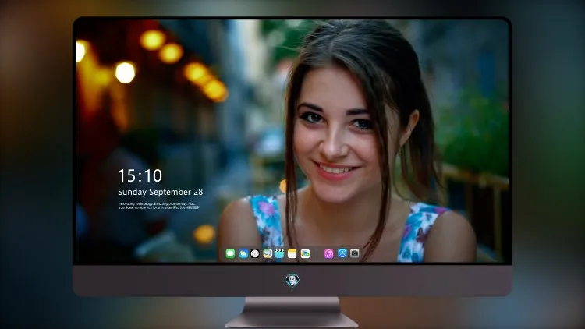The width and height of the screenshot is (585, 329).
Task: Open the Clock app in dock
Action: click(x=255, y=254)
